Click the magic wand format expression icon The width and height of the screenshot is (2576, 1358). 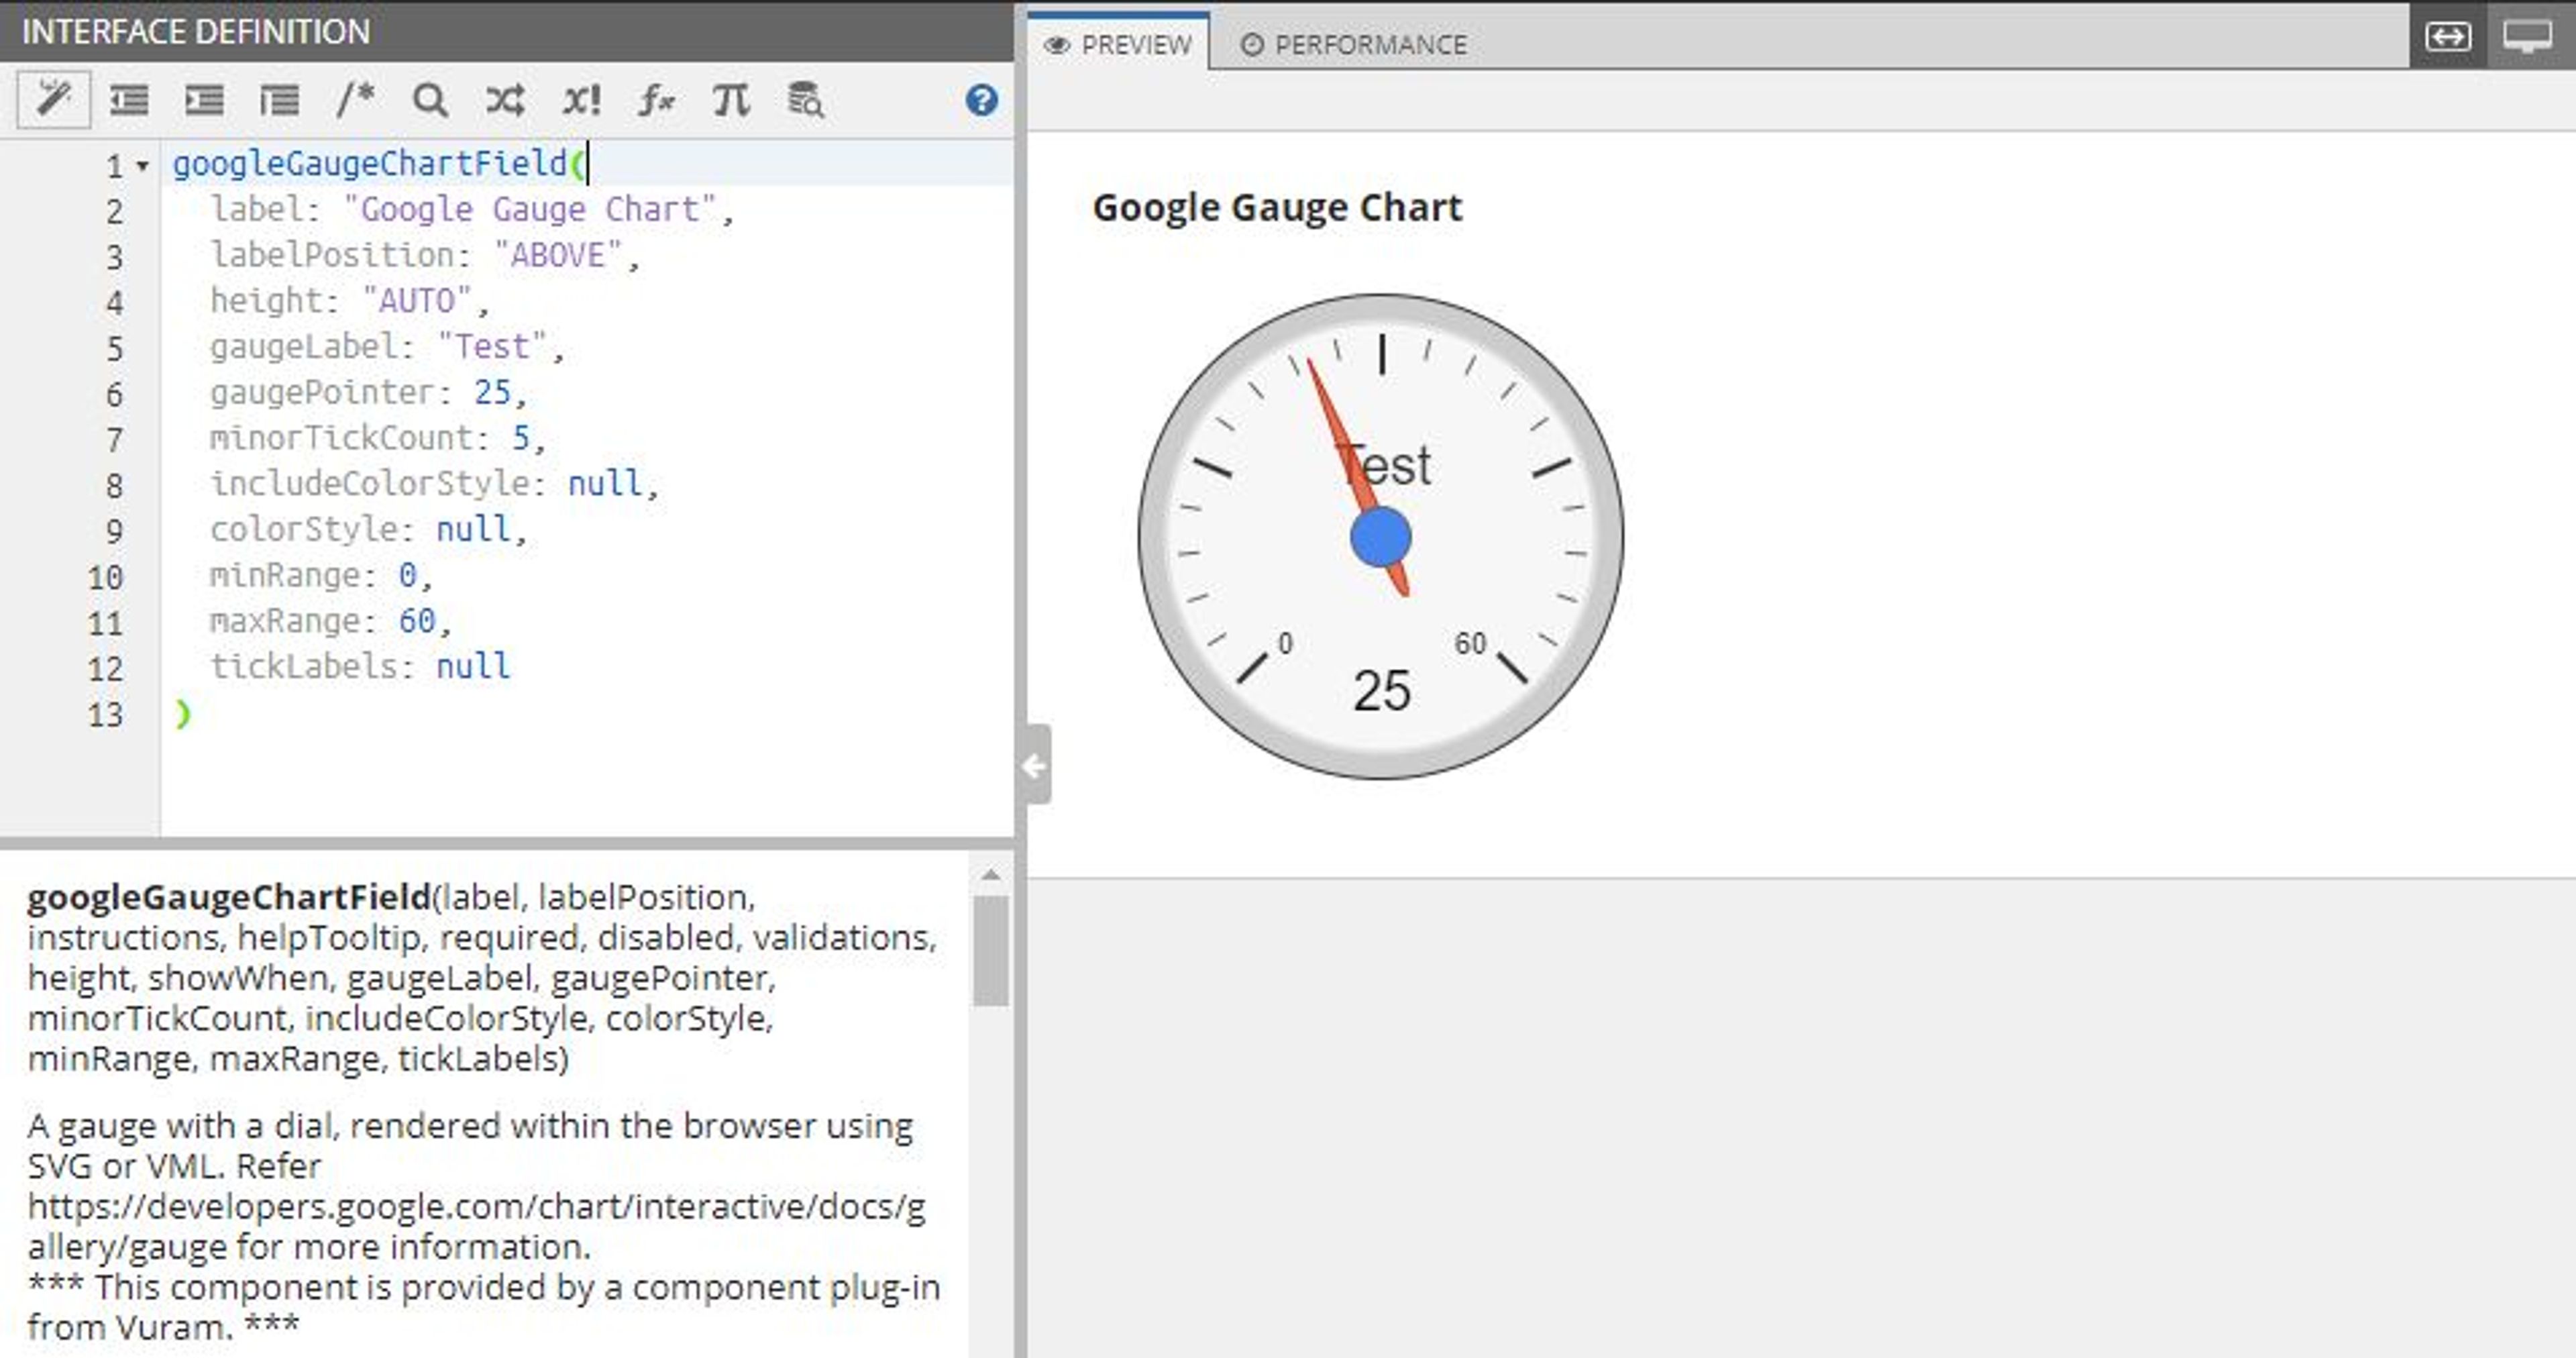(x=54, y=100)
